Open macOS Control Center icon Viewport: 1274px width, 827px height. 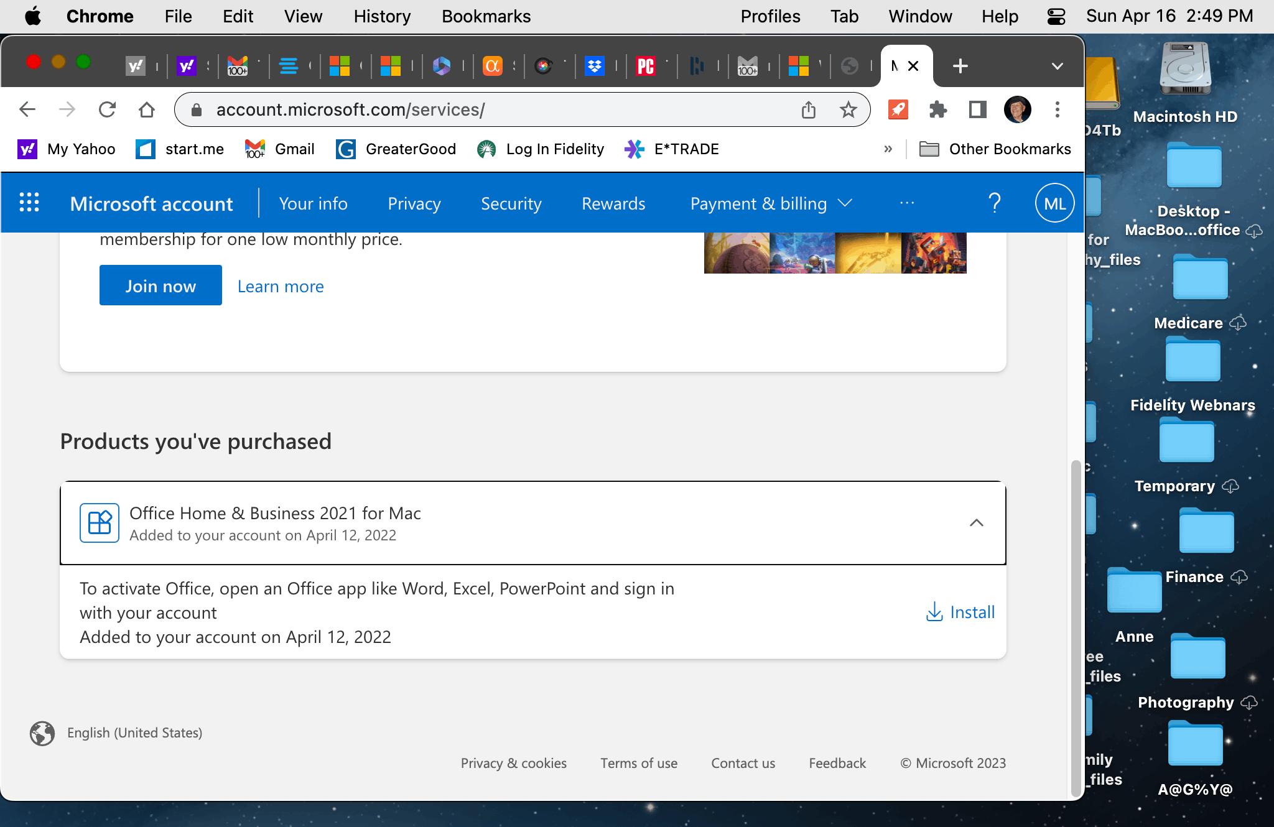1056,16
